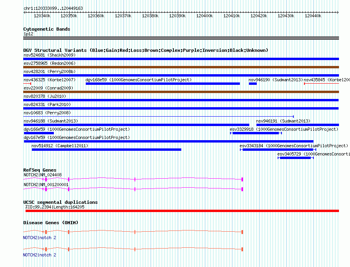Select the brown bar for esv2758965
The width and height of the screenshot is (350, 267).
coord(181,67)
